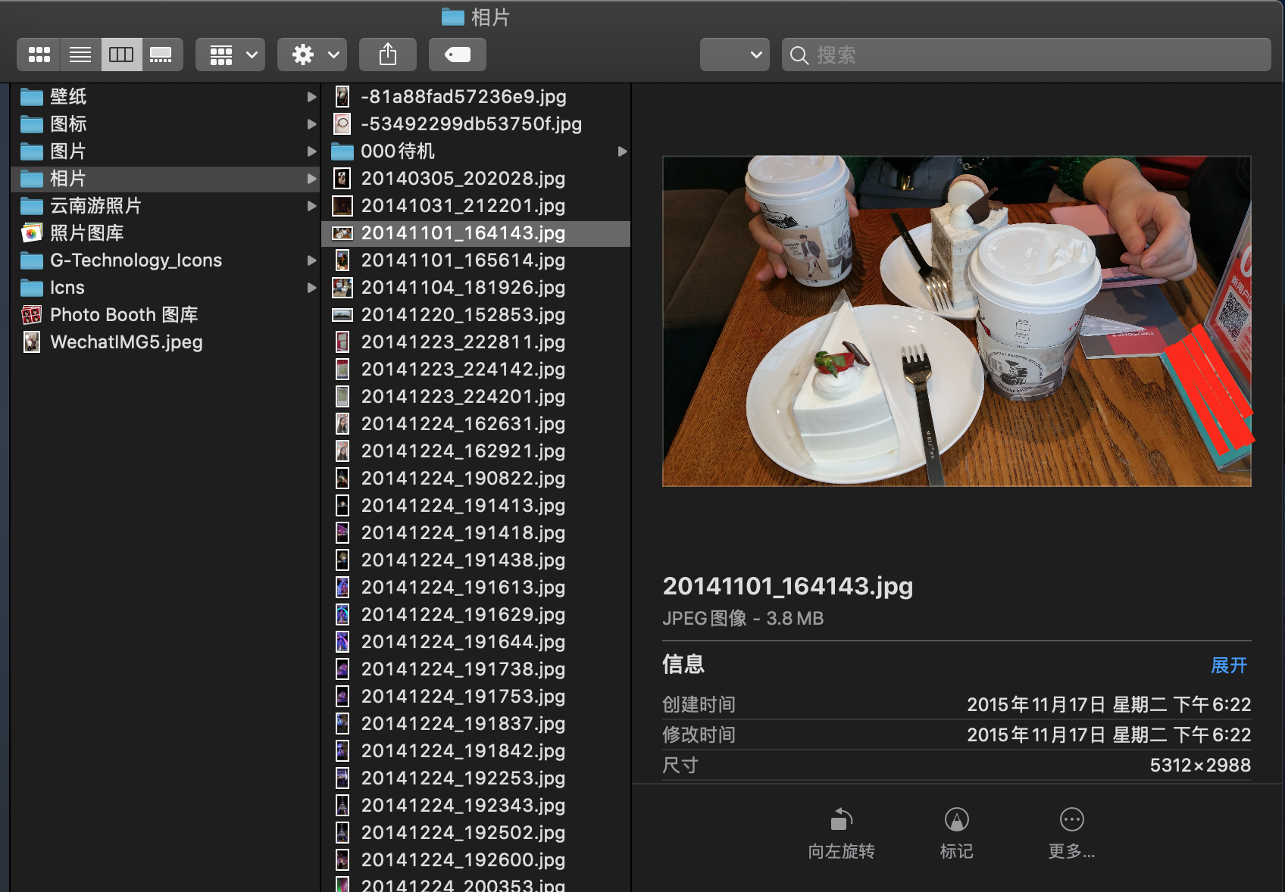Click the 20141224_191613.jpg file icon
Screen dimensions: 1285x892
(x=342, y=588)
